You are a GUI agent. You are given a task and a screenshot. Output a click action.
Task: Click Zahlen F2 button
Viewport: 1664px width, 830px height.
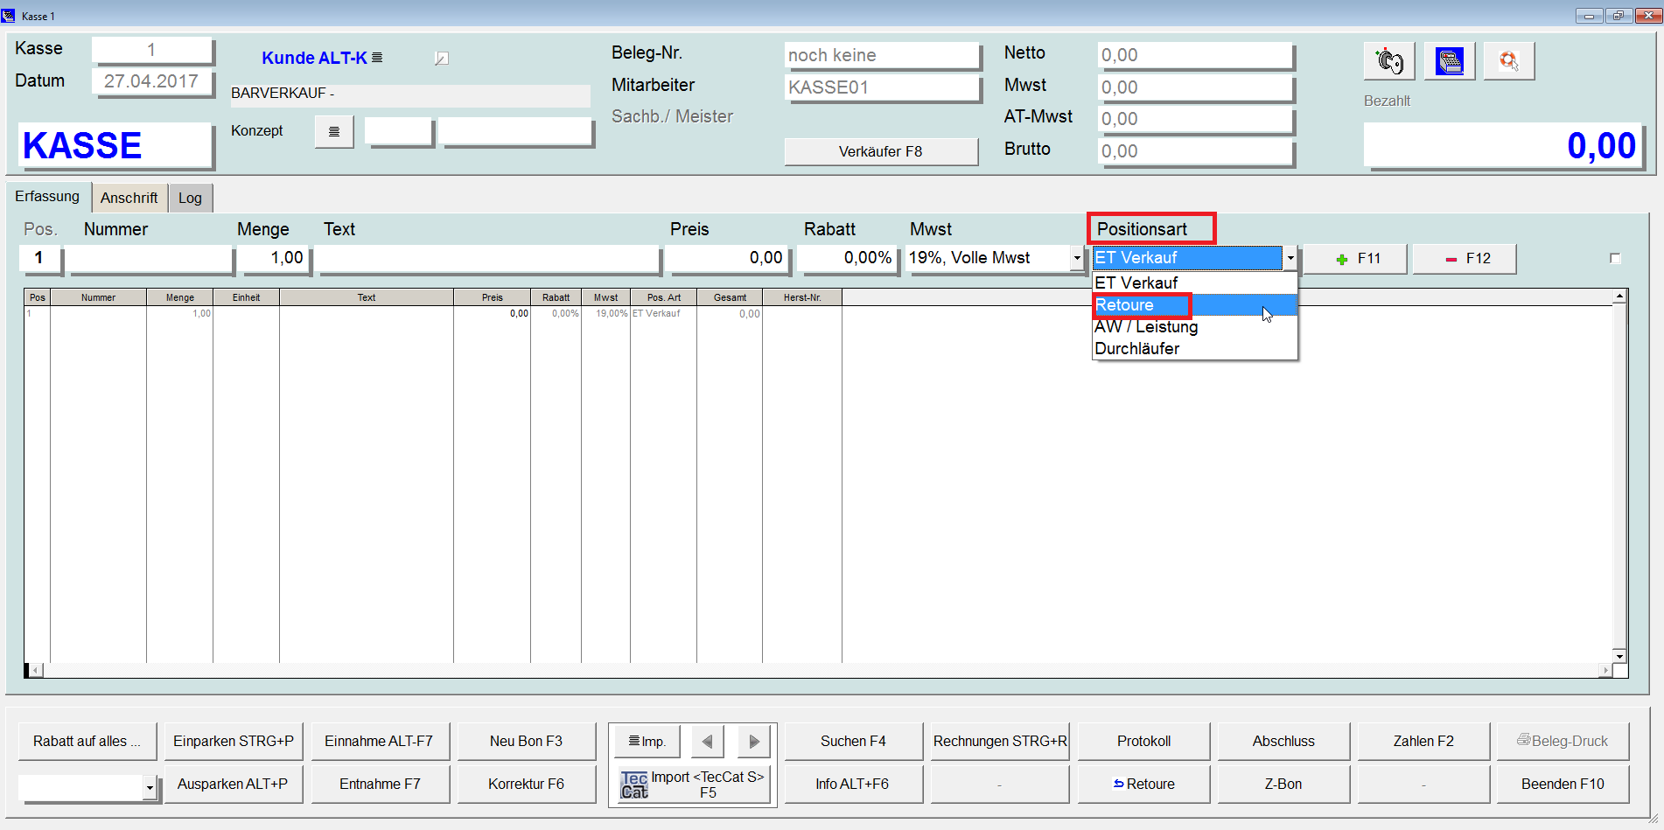pyautogui.click(x=1423, y=742)
